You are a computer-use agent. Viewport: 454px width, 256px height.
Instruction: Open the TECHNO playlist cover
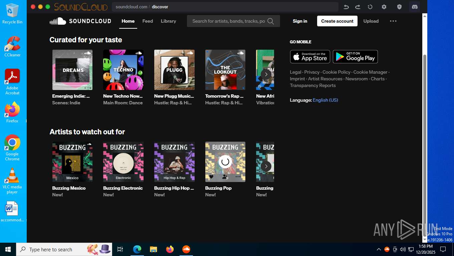tap(123, 70)
